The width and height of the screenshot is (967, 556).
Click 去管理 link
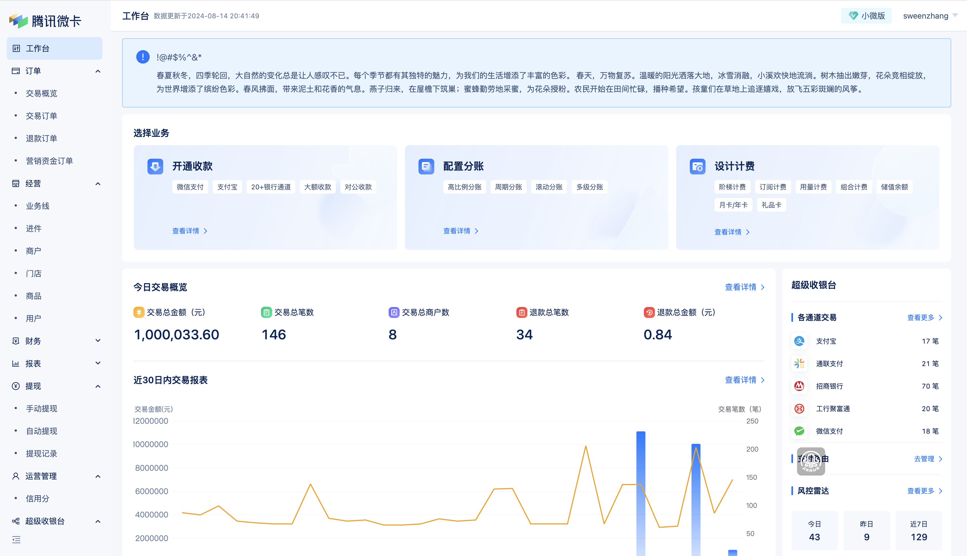click(928, 459)
